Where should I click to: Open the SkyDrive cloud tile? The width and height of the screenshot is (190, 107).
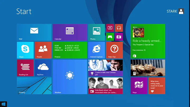[x=43, y=68]
